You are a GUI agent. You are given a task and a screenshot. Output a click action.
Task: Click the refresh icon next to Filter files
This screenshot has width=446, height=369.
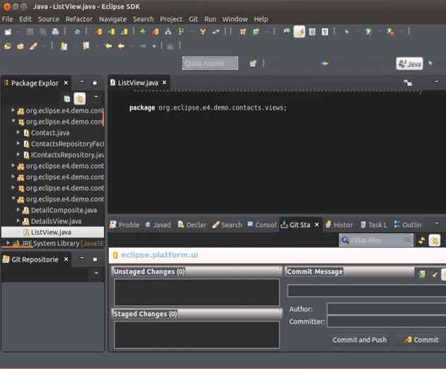(x=422, y=240)
